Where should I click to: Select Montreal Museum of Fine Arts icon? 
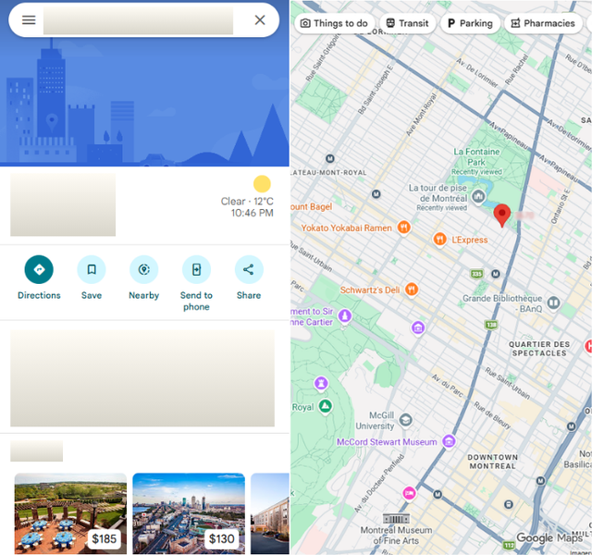click(x=396, y=518)
